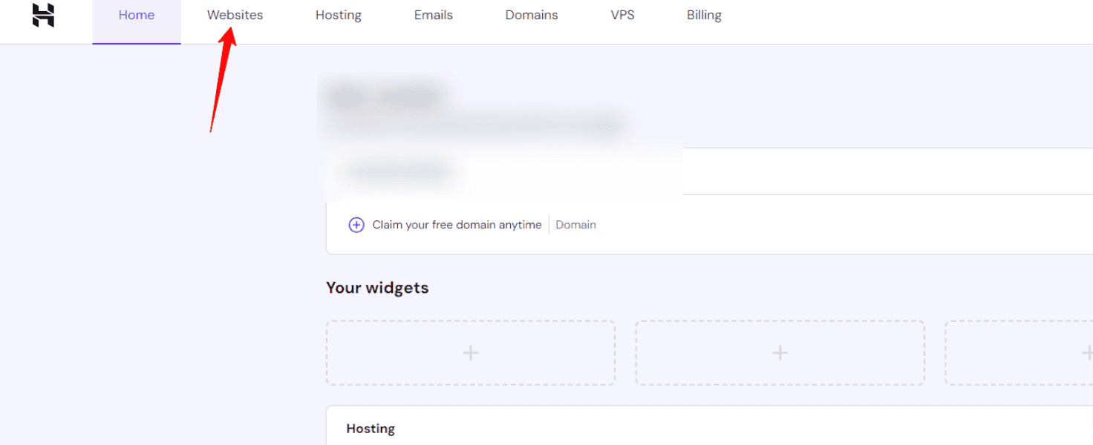Open the Emails section
This screenshot has width=1093, height=445.
click(433, 14)
